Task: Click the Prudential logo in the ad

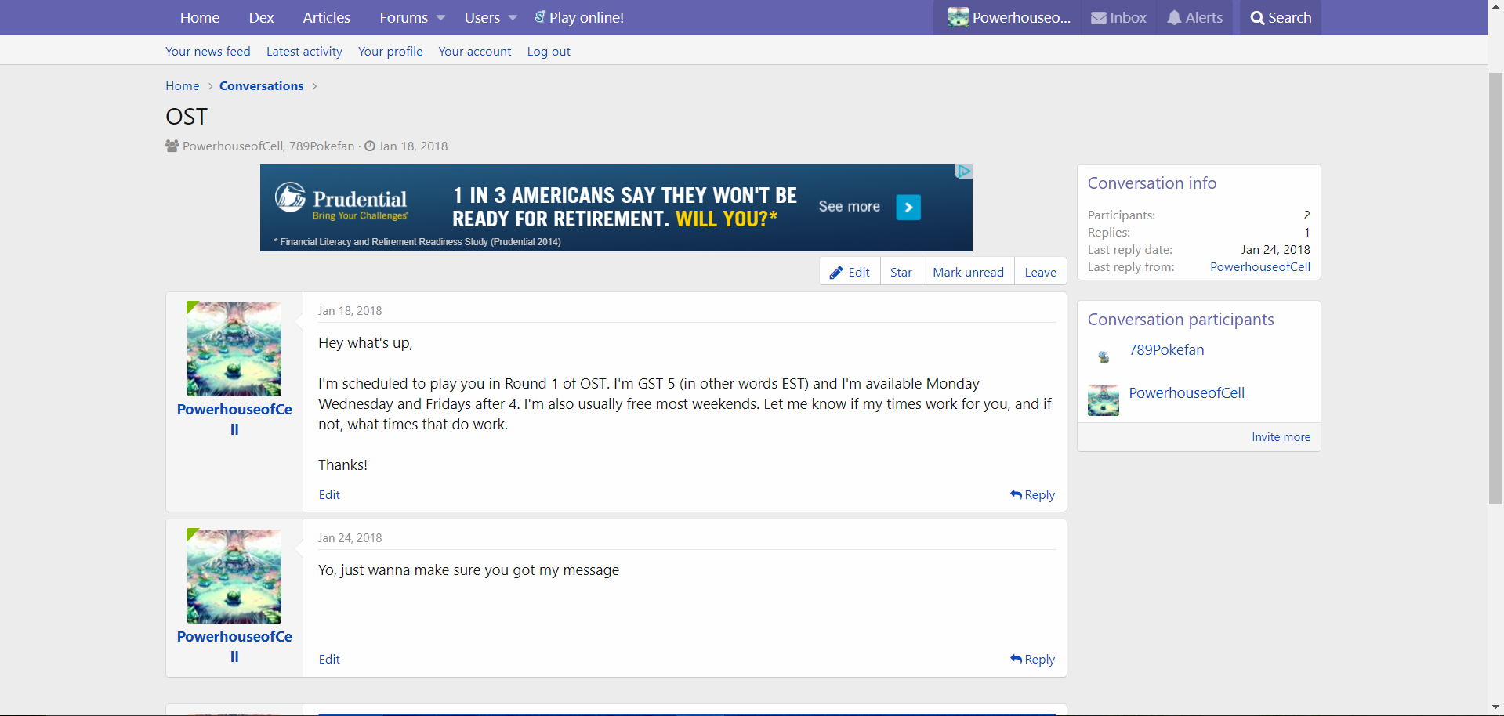Action: [x=342, y=202]
